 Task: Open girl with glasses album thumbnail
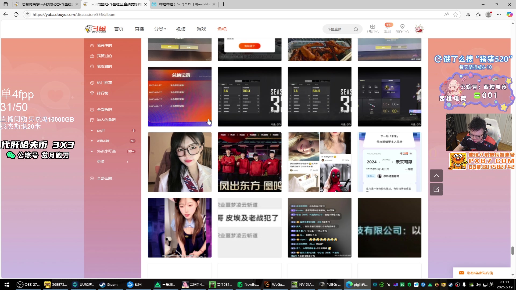[x=180, y=162]
